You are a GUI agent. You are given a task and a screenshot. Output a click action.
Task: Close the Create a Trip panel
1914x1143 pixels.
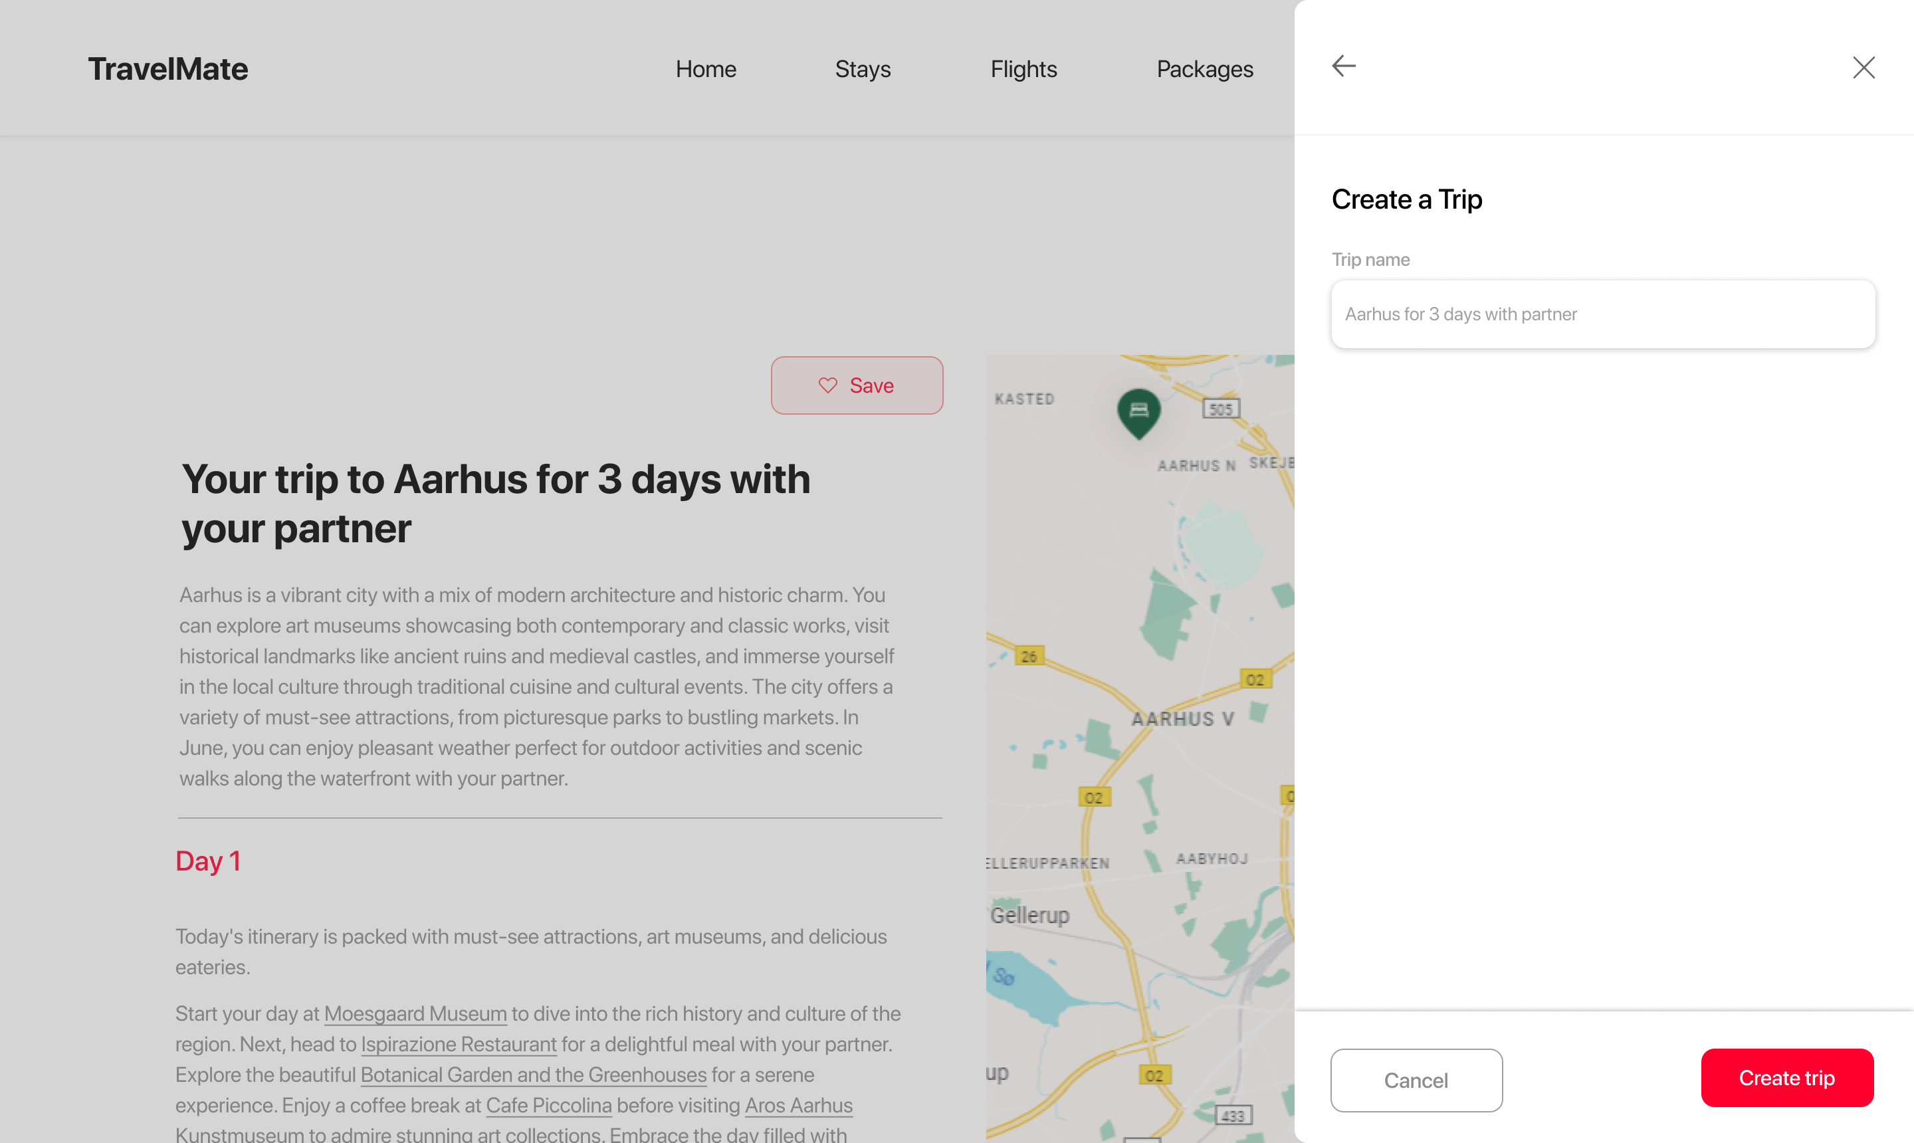click(1862, 68)
